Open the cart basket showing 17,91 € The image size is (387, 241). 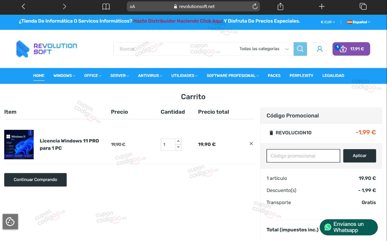click(351, 49)
